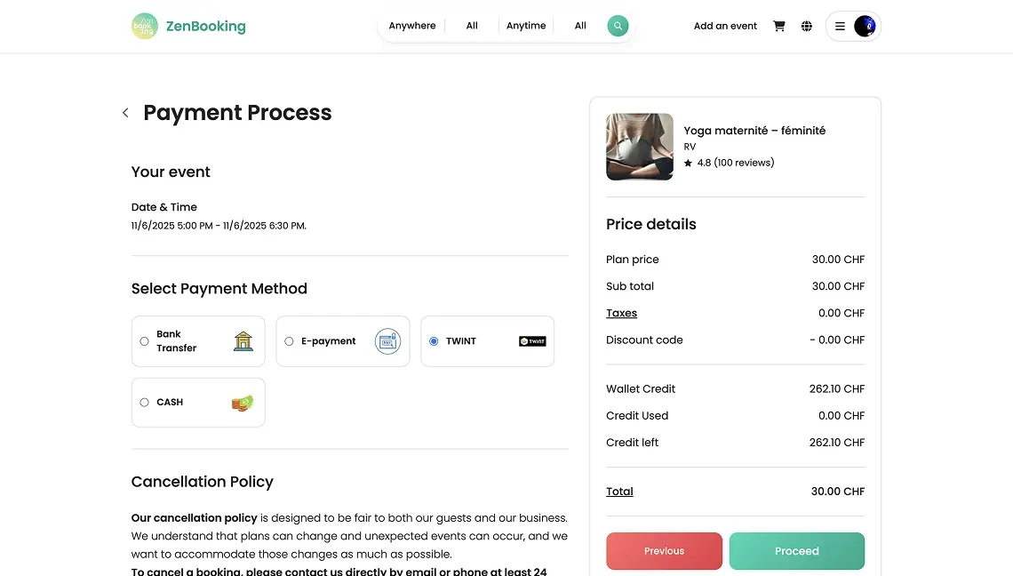
Task: Click the ZenBooking brand name
Action: [x=205, y=27]
